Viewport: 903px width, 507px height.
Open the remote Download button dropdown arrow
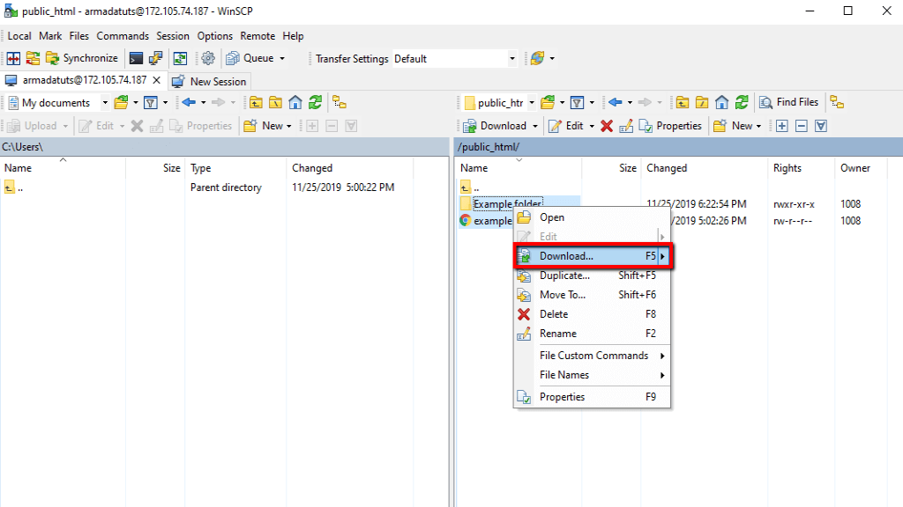[x=535, y=126]
